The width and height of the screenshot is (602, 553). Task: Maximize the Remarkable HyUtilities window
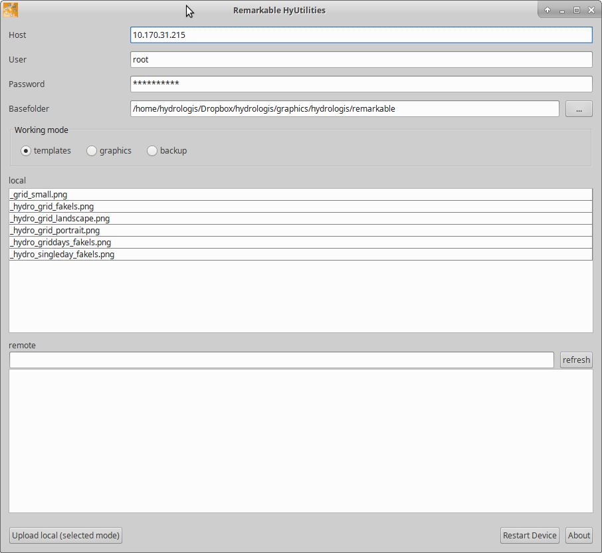(x=577, y=11)
